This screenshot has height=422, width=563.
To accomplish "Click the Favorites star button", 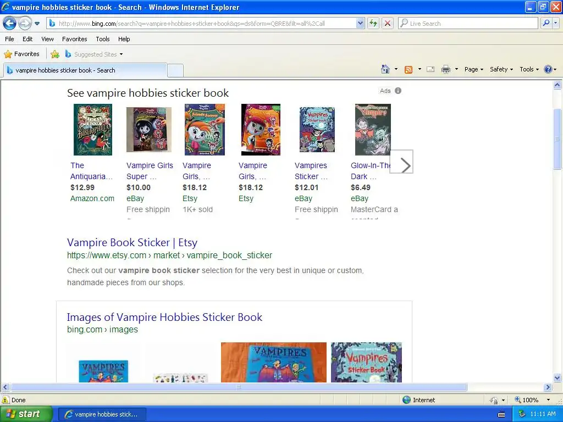I will click(x=21, y=54).
